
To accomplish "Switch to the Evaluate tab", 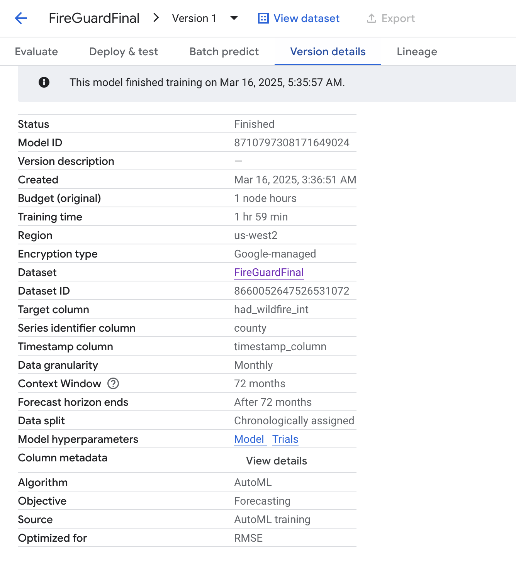I will click(x=36, y=52).
